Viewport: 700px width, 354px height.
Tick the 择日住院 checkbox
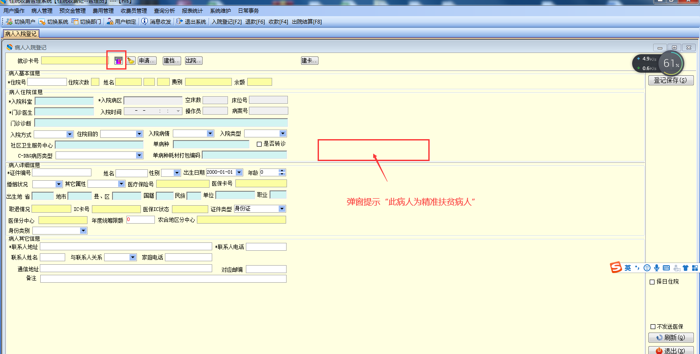[x=652, y=282]
